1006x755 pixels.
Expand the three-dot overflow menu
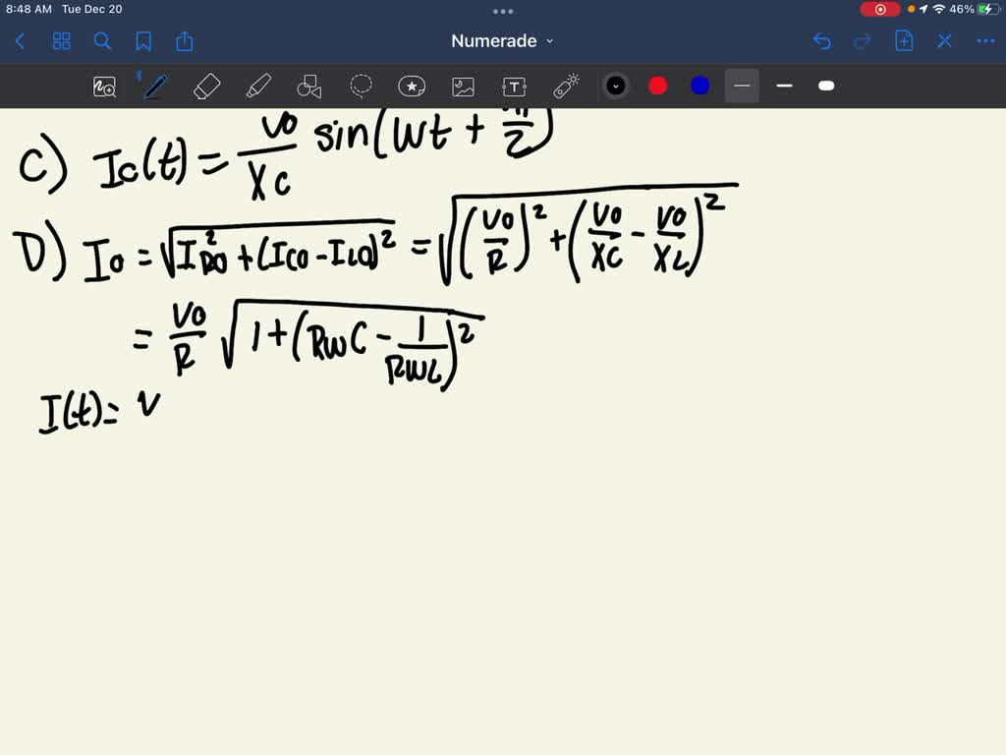pyautogui.click(x=985, y=41)
